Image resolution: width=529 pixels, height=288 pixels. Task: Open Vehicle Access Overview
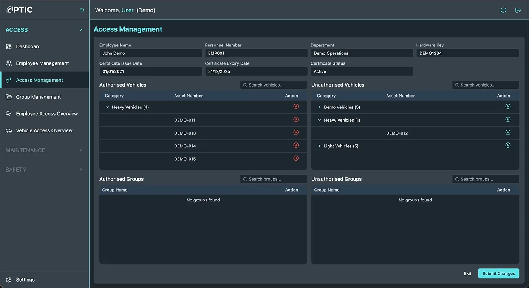[x=45, y=130]
